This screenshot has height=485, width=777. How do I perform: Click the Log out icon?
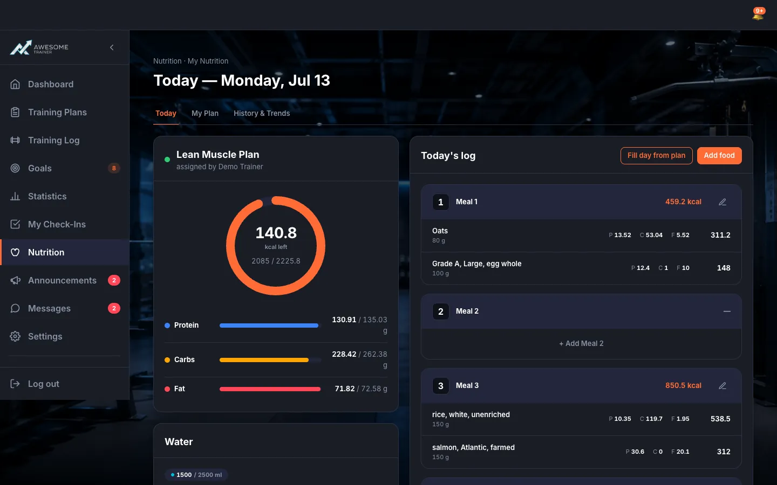(x=15, y=384)
